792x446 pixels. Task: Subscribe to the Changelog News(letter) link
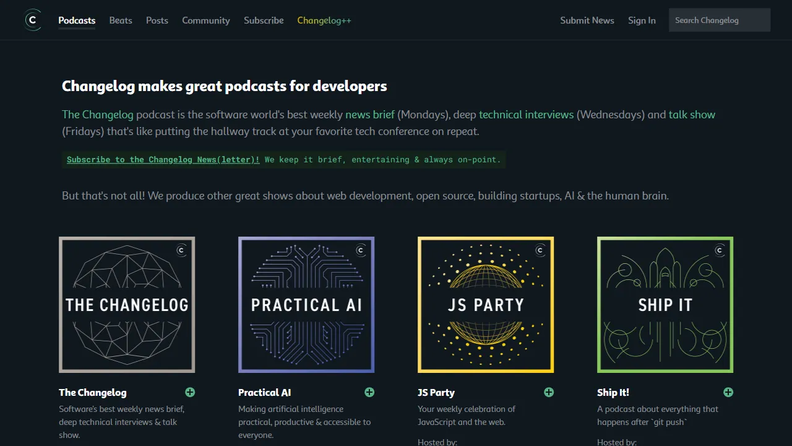[x=163, y=159]
